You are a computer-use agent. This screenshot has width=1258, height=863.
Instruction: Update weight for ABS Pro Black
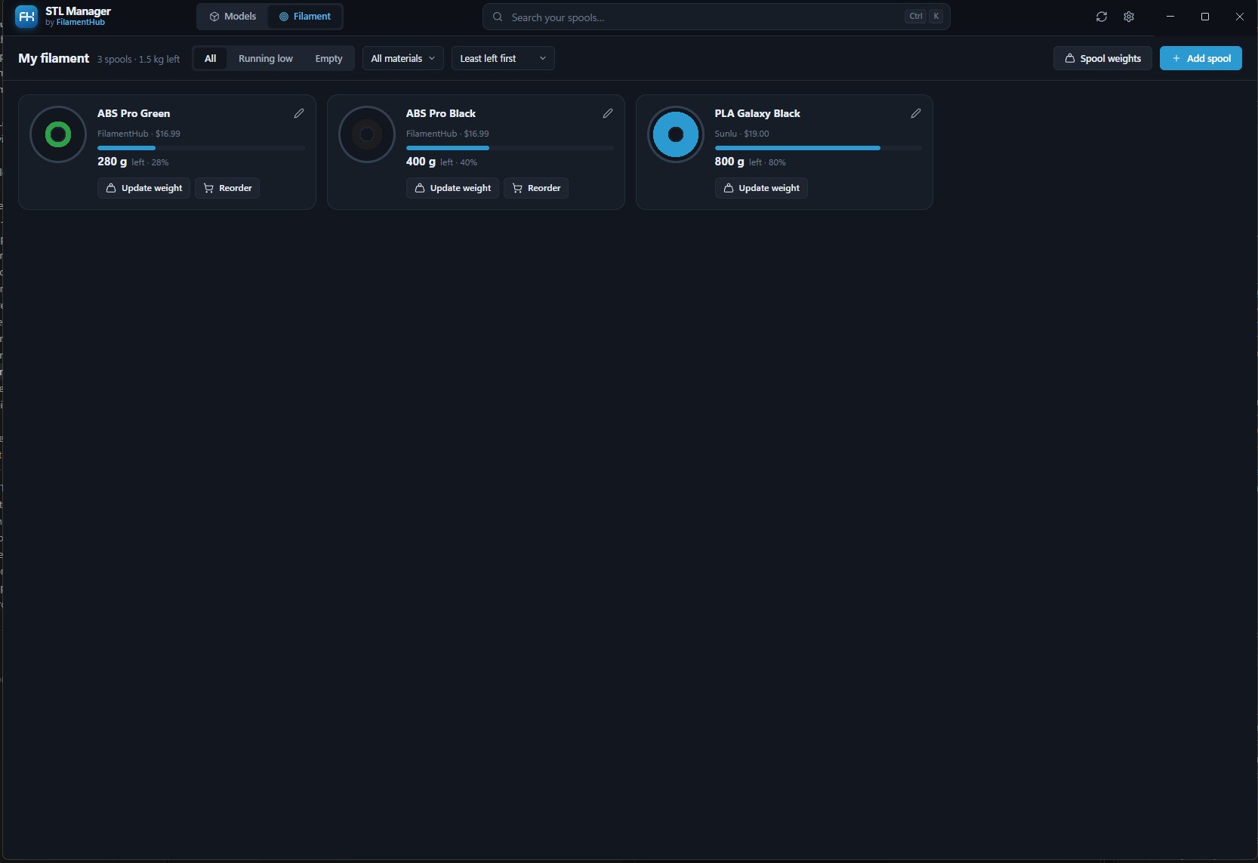pos(453,188)
